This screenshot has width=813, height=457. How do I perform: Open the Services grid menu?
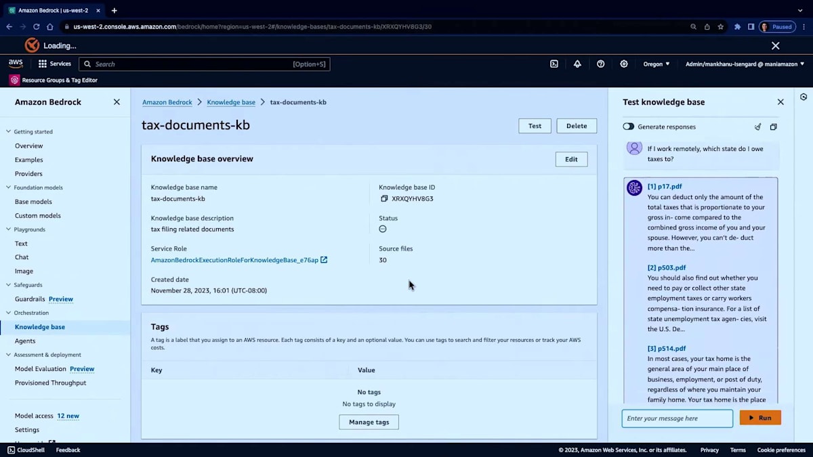(54, 64)
